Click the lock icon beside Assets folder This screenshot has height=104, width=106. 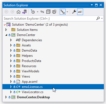(x=14, y=45)
